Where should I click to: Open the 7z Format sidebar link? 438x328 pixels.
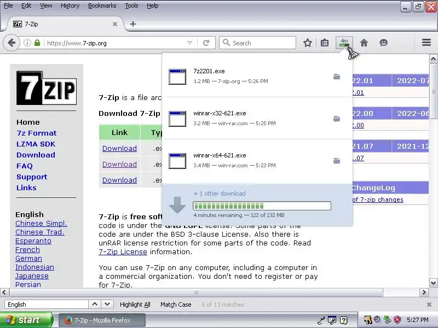point(36,133)
